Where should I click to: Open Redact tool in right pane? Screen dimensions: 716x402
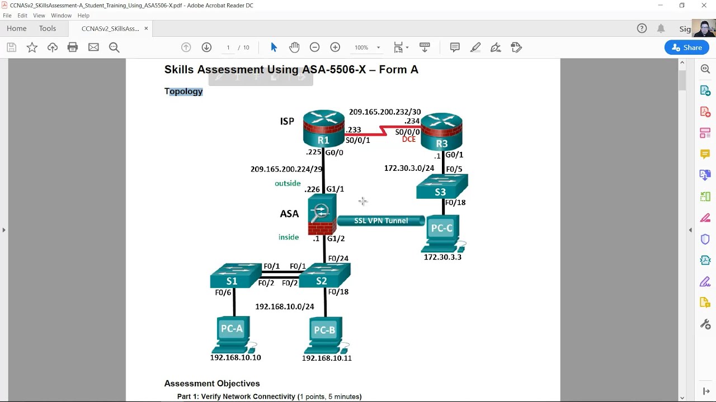click(705, 218)
